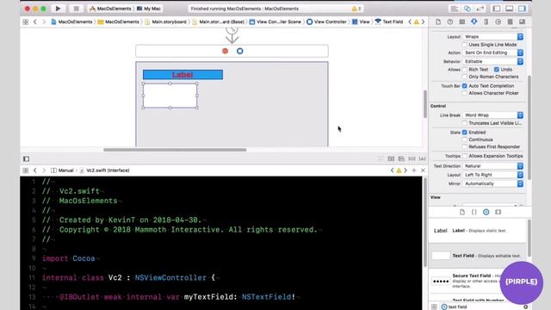Check Truncates Last Visible Line
Screen dimensions: 551x310
(465, 123)
